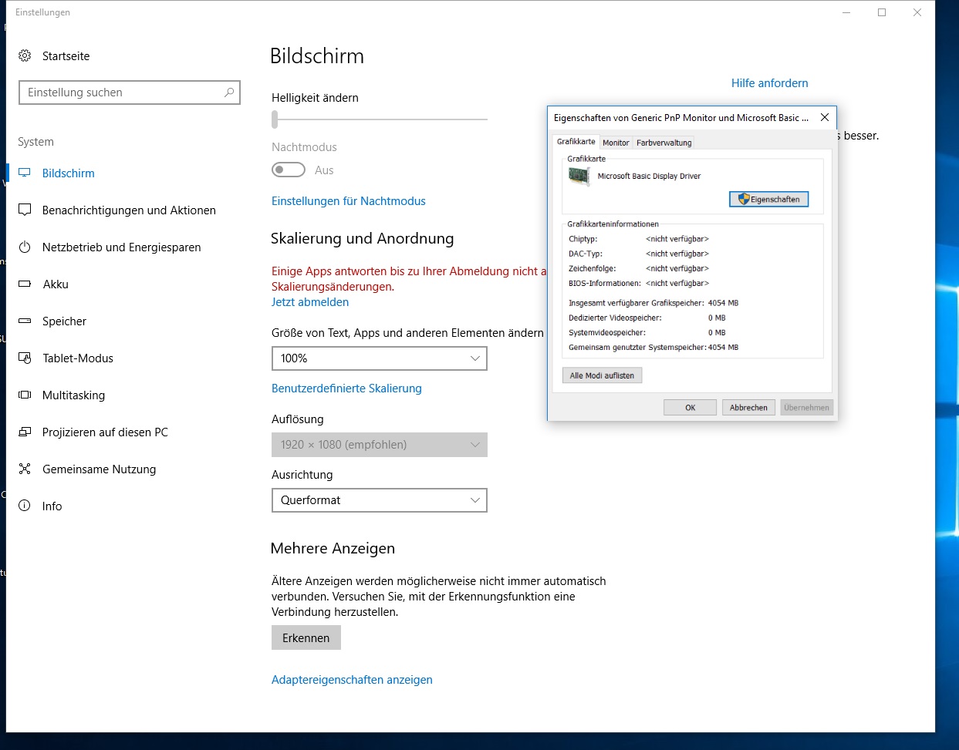The width and height of the screenshot is (959, 750).
Task: Minimize the Einstellungen window
Action: pyautogui.click(x=846, y=12)
